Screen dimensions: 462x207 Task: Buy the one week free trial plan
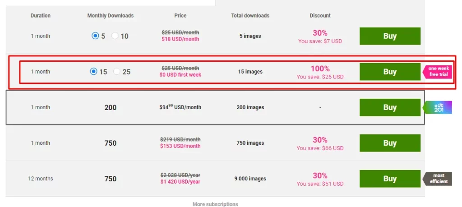point(390,72)
